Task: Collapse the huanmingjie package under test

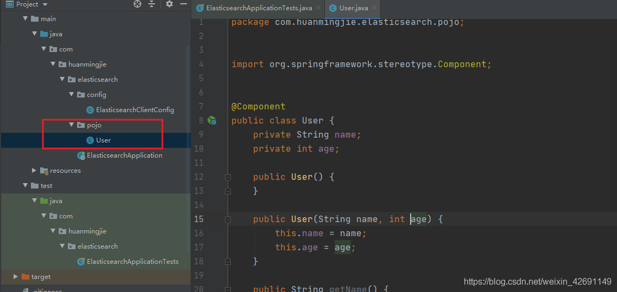Action: tap(53, 231)
